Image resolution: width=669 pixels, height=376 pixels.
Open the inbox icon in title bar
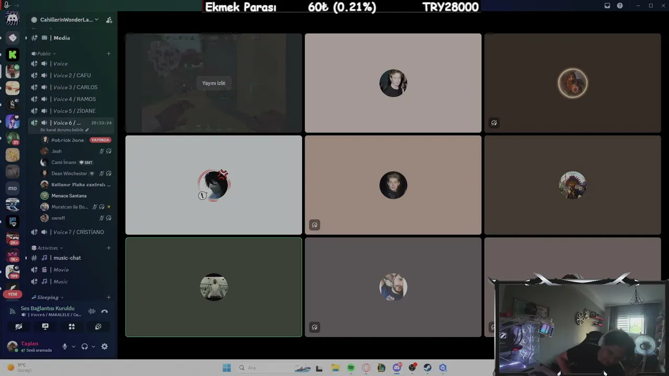click(x=607, y=6)
